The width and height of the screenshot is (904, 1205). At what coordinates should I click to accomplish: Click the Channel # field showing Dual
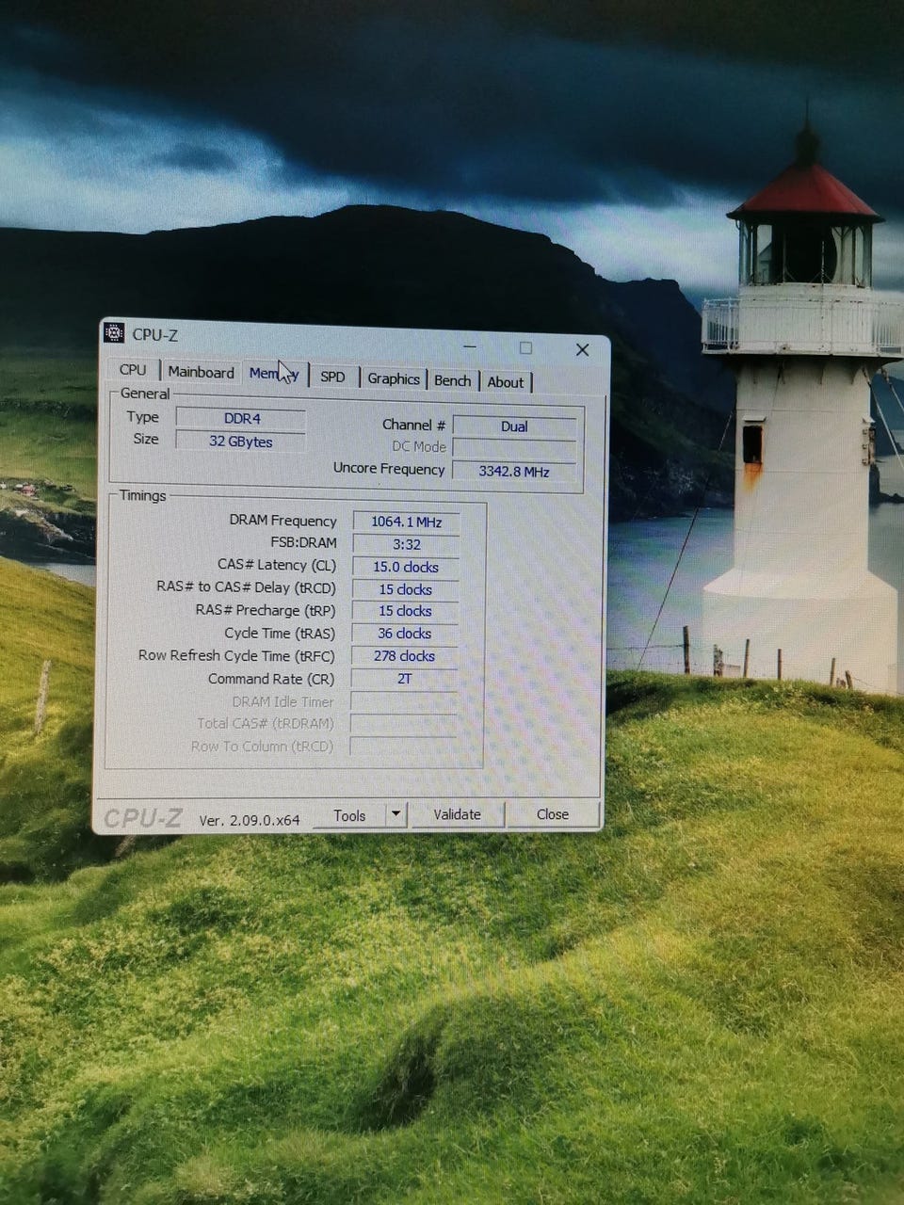click(x=513, y=426)
